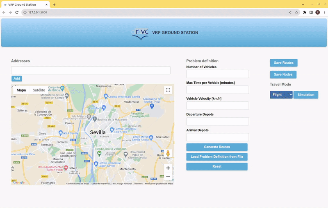
Task: Open Street View pegman control
Action: [168, 154]
